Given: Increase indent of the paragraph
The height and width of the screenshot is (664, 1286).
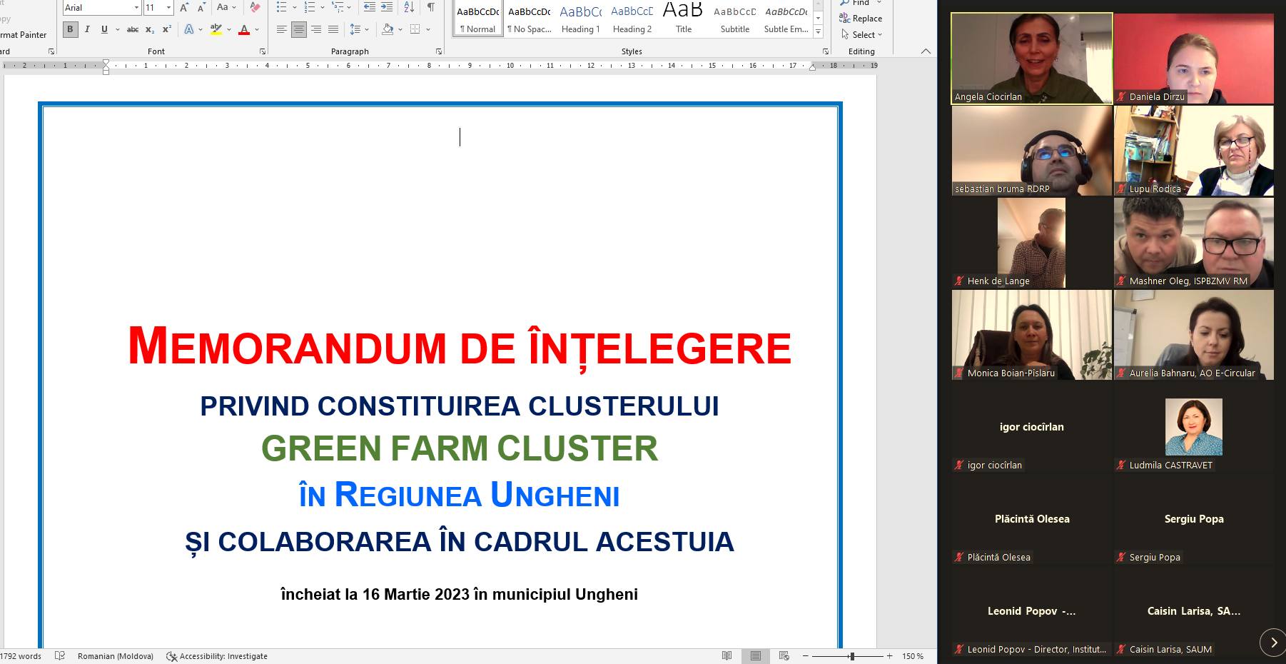Looking at the screenshot, I should 387,8.
